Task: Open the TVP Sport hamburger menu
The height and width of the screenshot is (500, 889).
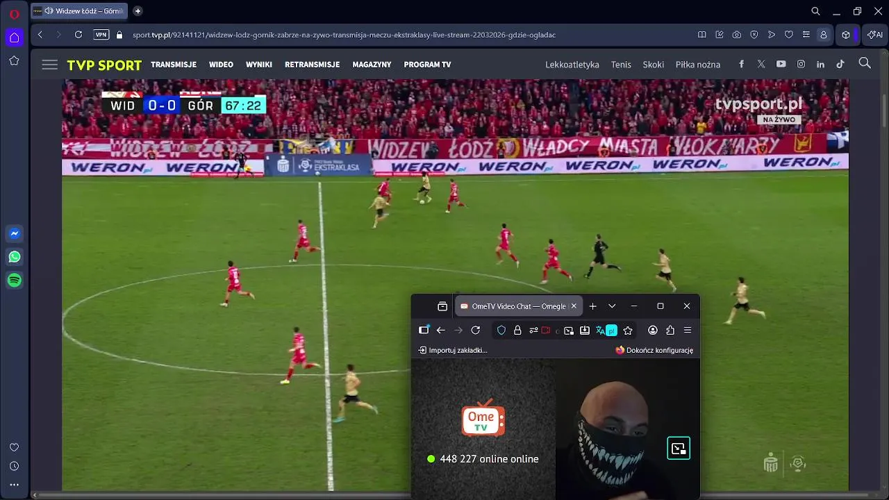Action: pyautogui.click(x=49, y=65)
